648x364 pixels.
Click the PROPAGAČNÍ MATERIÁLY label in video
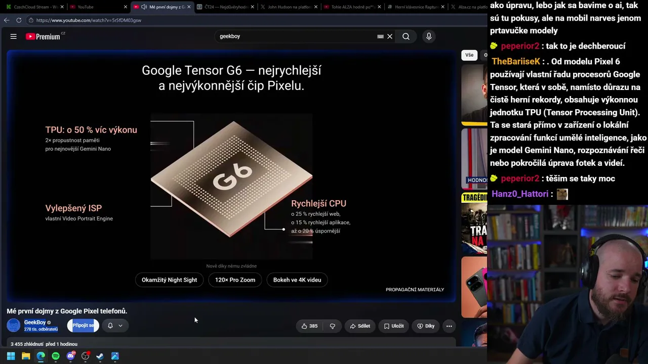coord(415,290)
